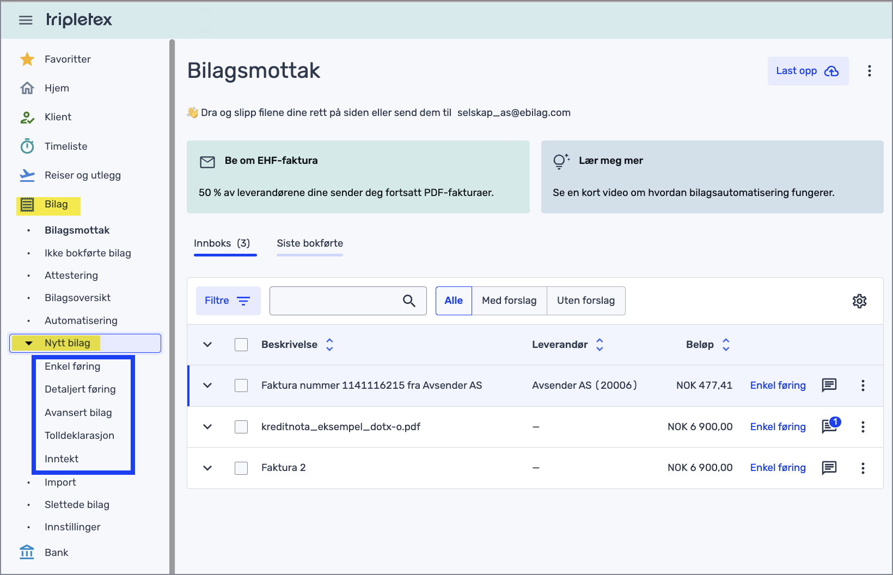The width and height of the screenshot is (893, 575).
Task: Show only Uten forslag items
Action: [585, 301]
